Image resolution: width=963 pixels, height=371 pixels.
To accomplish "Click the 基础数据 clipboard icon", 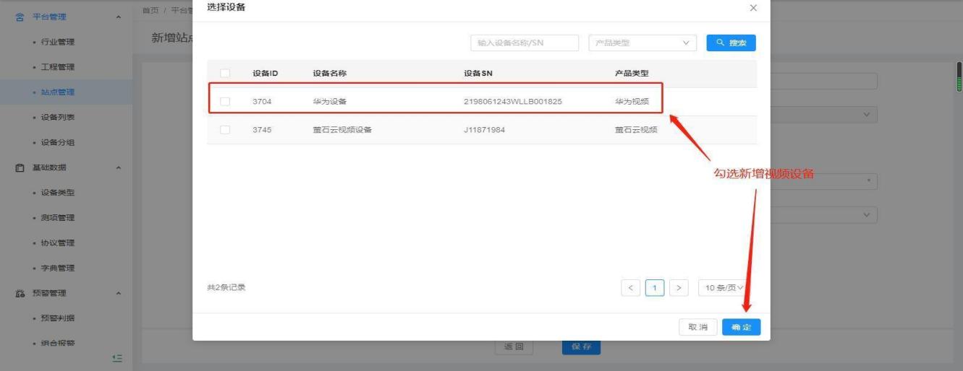I will coord(20,167).
